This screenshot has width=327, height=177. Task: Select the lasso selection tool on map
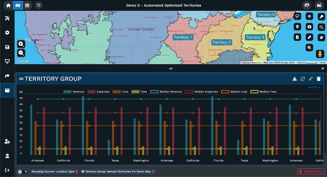(297, 16)
